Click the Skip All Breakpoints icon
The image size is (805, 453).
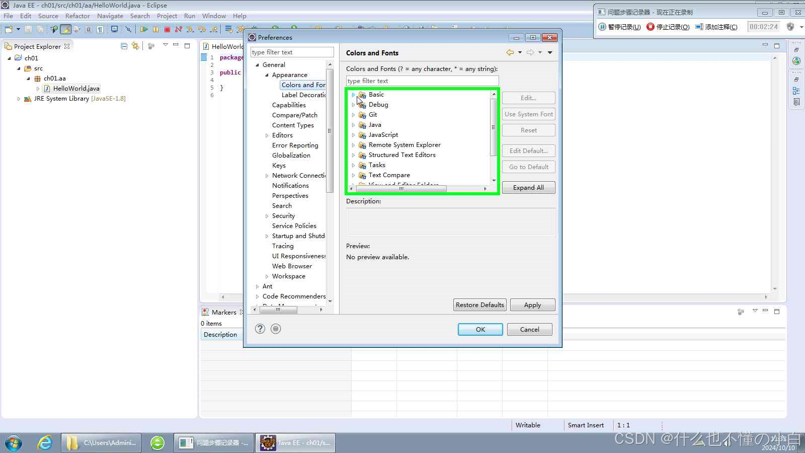pyautogui.click(x=128, y=29)
